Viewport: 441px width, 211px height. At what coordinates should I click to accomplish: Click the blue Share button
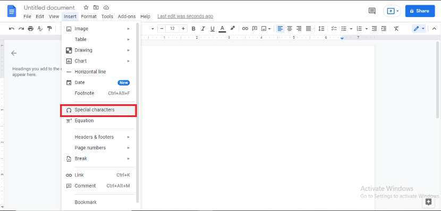coord(420,11)
